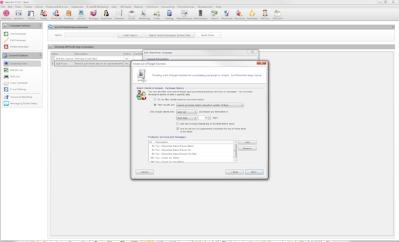Image resolution: width=399 pixels, height=242 pixels.
Task: Open the Packages toolbar icon
Action: point(94,15)
